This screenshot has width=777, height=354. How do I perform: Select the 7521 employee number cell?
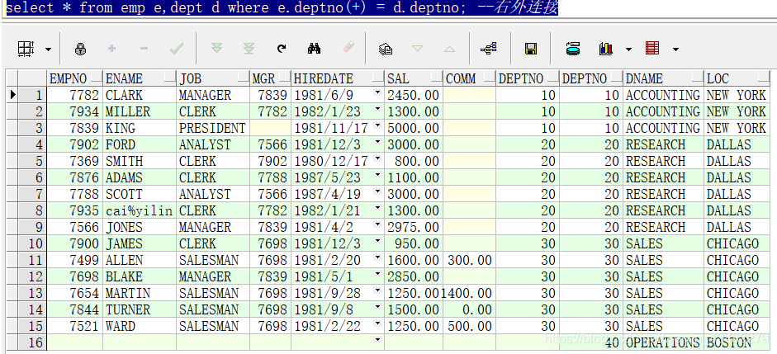pyautogui.click(x=75, y=326)
